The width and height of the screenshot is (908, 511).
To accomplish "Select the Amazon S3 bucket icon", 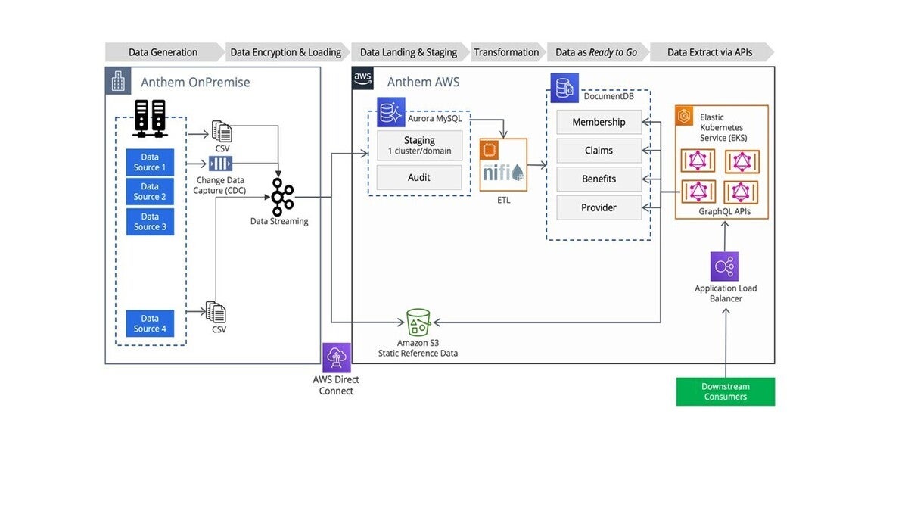I will point(418,322).
